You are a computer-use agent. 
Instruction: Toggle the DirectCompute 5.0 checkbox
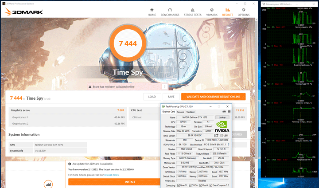(x=211, y=185)
